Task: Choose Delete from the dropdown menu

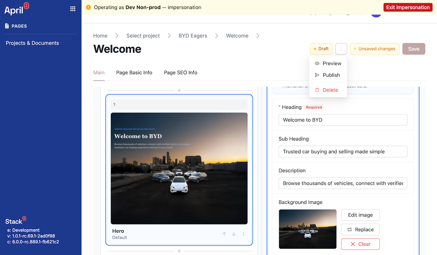Action: 328,90
